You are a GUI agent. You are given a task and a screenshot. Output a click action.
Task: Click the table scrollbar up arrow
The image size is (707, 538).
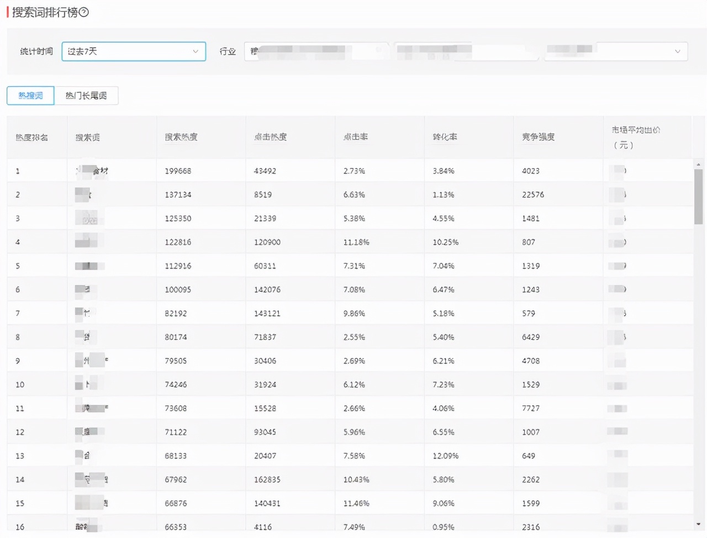699,164
